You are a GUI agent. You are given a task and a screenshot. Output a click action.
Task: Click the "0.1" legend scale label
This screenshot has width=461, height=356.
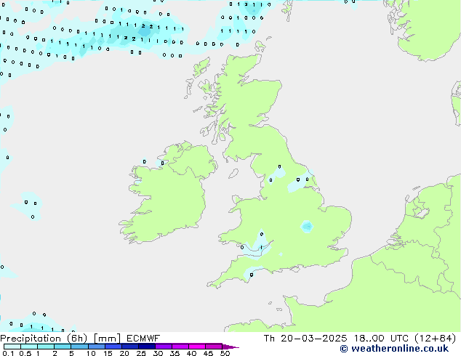pos(7,353)
